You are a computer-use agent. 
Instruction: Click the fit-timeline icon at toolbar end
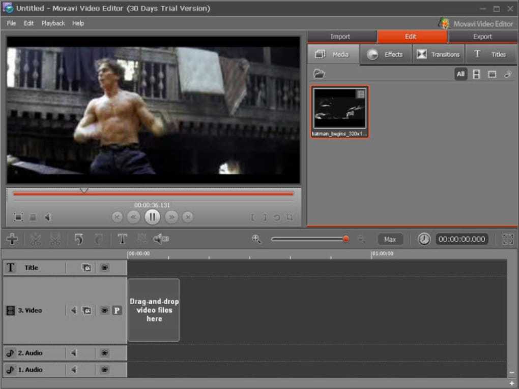508,239
